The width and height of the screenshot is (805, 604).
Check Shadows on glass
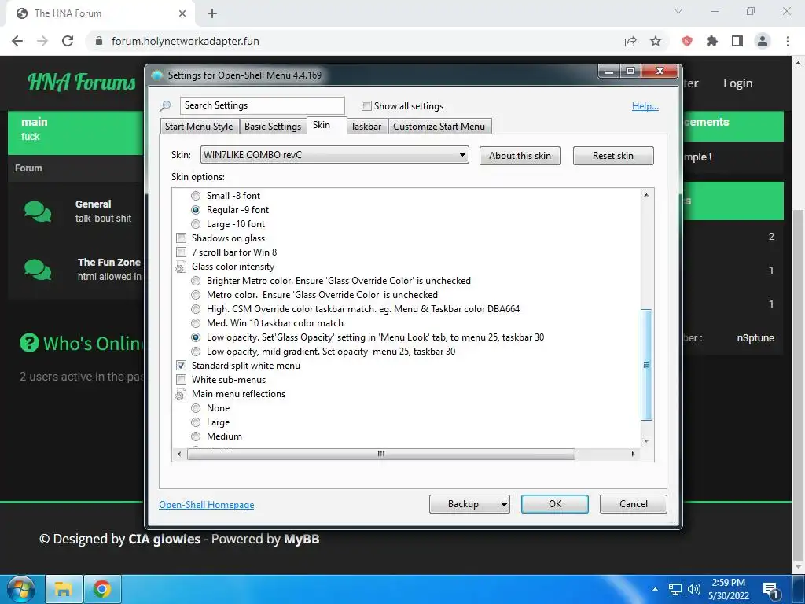point(181,238)
